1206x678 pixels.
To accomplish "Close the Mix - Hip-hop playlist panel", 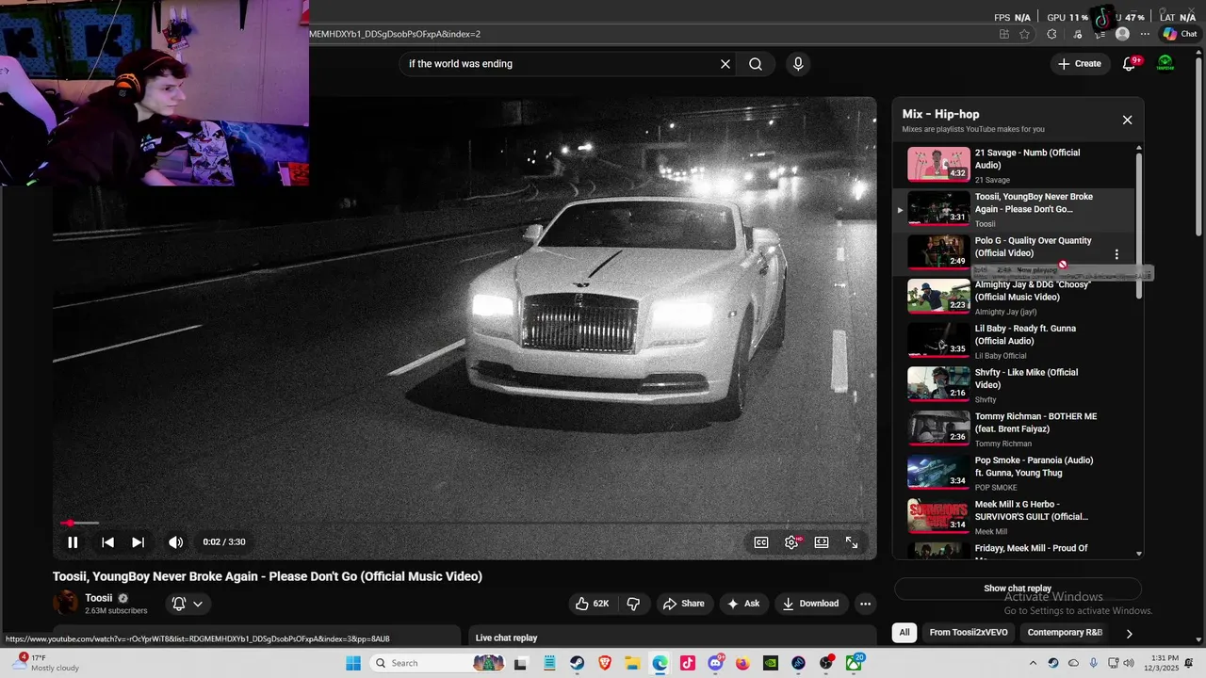I will [1127, 120].
